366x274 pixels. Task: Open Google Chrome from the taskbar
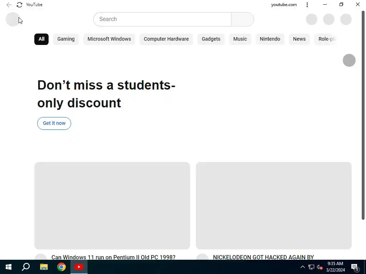pyautogui.click(x=61, y=267)
